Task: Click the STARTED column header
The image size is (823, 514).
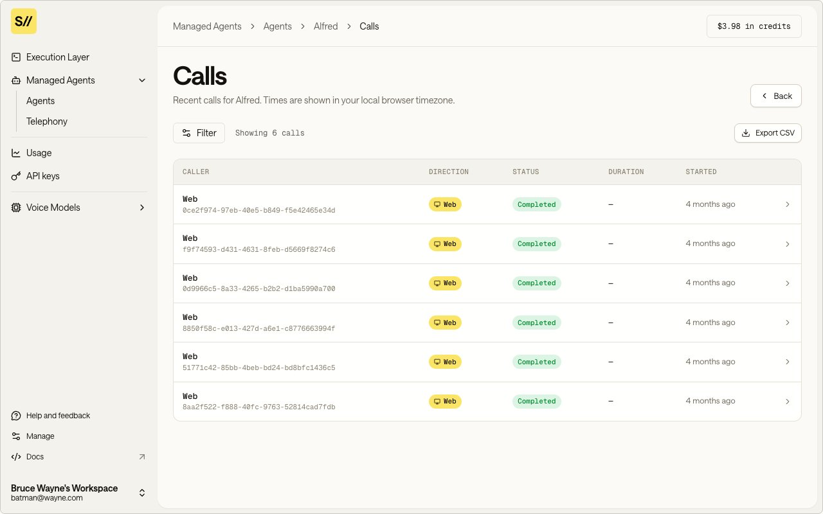Action: click(701, 172)
